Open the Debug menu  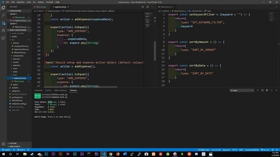(x=41, y=2)
